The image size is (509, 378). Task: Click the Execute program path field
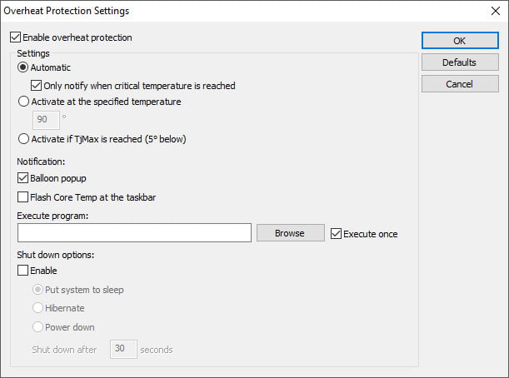click(133, 233)
